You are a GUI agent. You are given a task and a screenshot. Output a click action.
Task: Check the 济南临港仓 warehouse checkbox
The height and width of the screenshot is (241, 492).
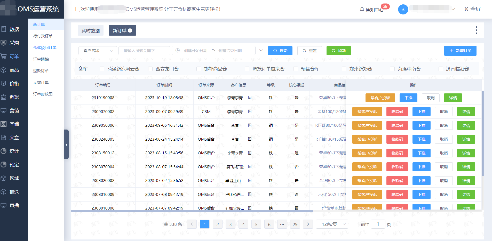point(441,69)
